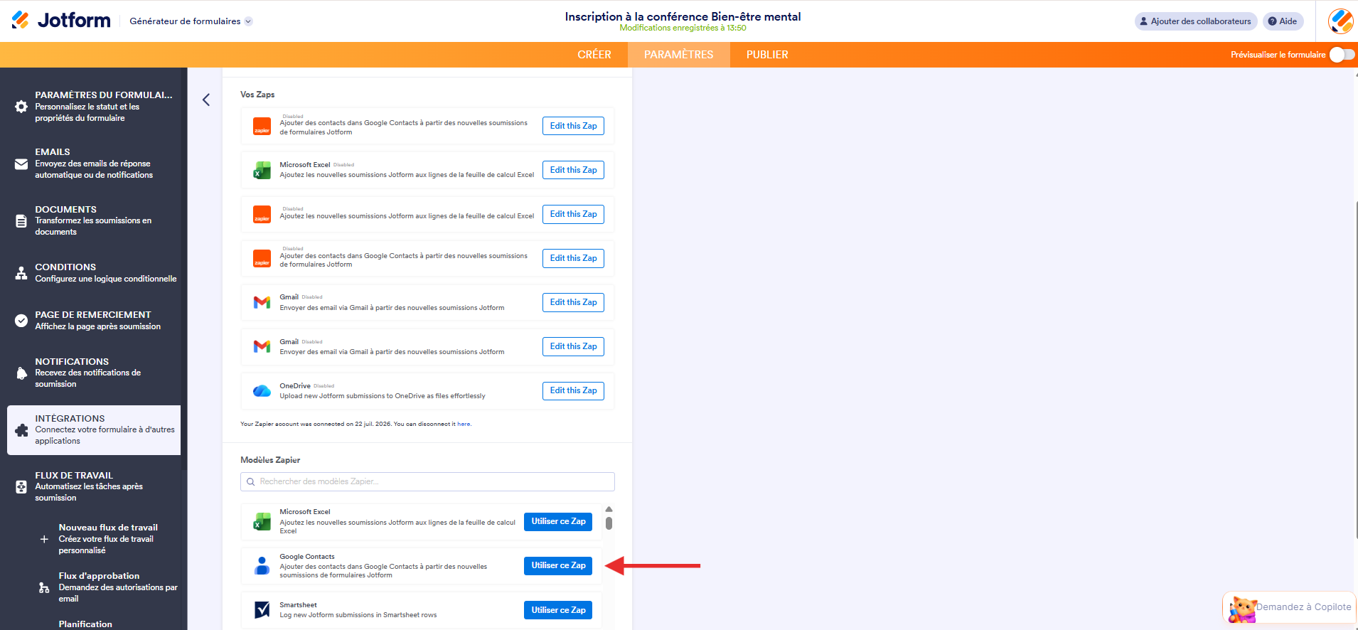Edit the third Zap for Excel rows

[573, 214]
